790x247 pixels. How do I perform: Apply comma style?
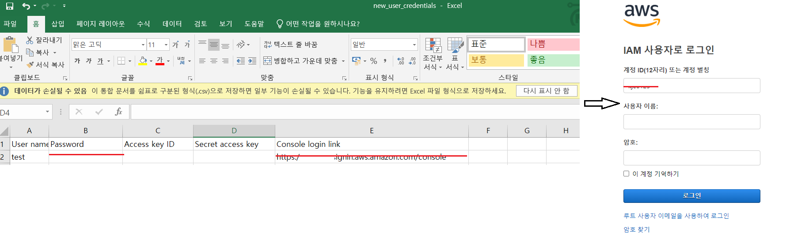(x=385, y=61)
